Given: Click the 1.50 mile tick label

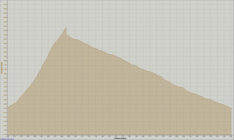Looking at the screenshot, I should tap(109, 136).
